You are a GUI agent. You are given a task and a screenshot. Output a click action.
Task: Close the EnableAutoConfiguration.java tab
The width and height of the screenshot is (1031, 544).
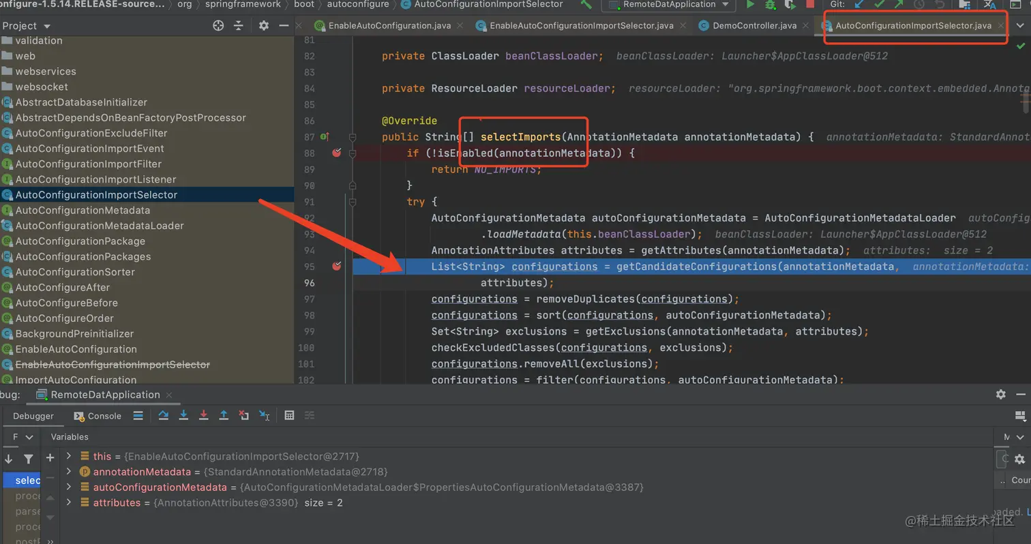(460, 26)
